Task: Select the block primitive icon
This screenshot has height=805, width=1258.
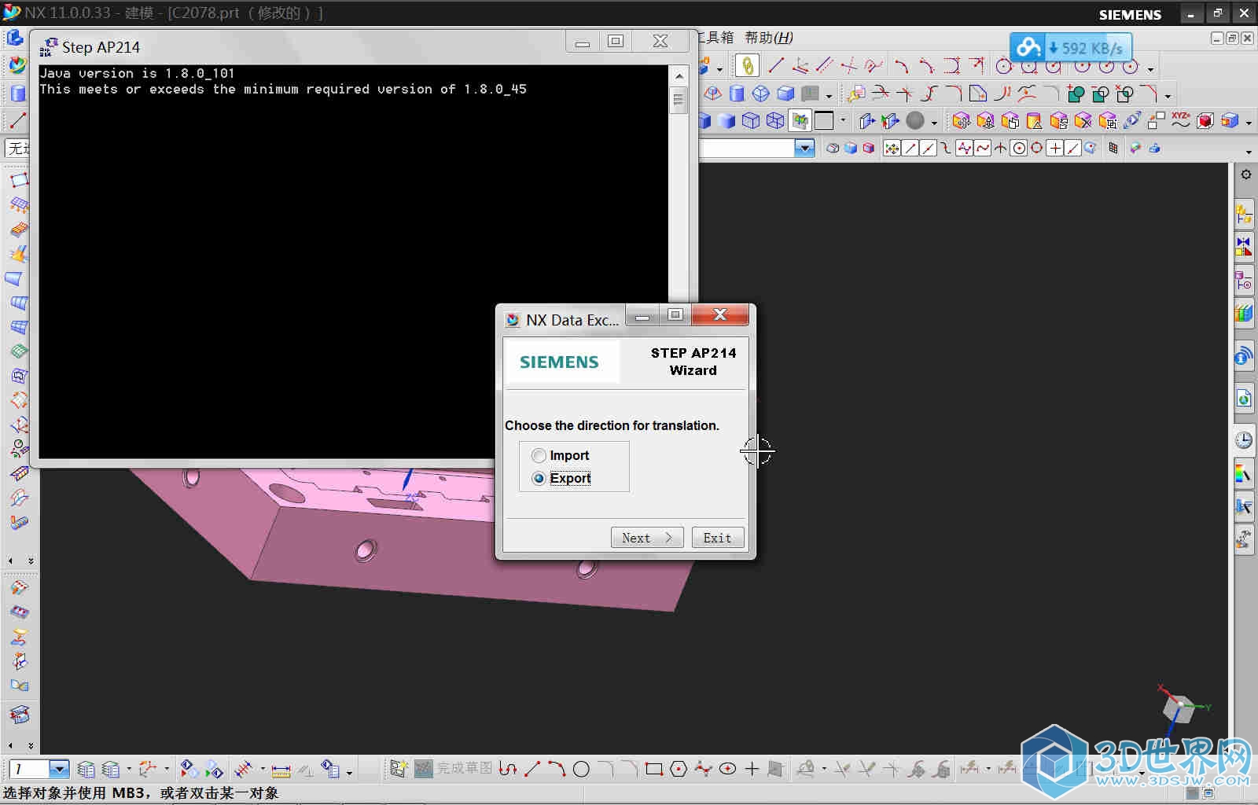Action: tap(785, 94)
